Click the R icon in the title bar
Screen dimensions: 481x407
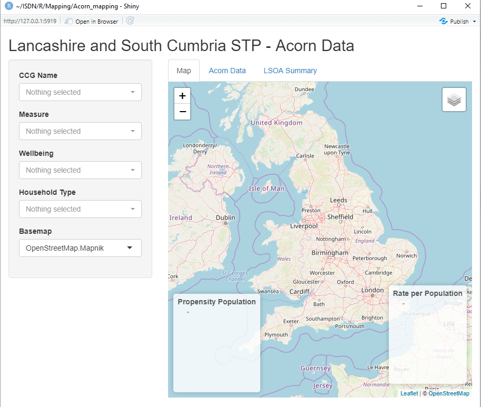(x=9, y=6)
